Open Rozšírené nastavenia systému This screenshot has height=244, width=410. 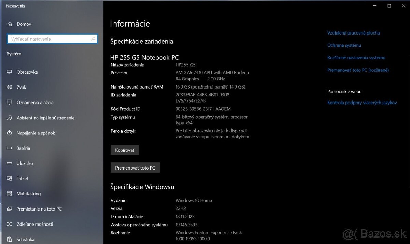(356, 58)
